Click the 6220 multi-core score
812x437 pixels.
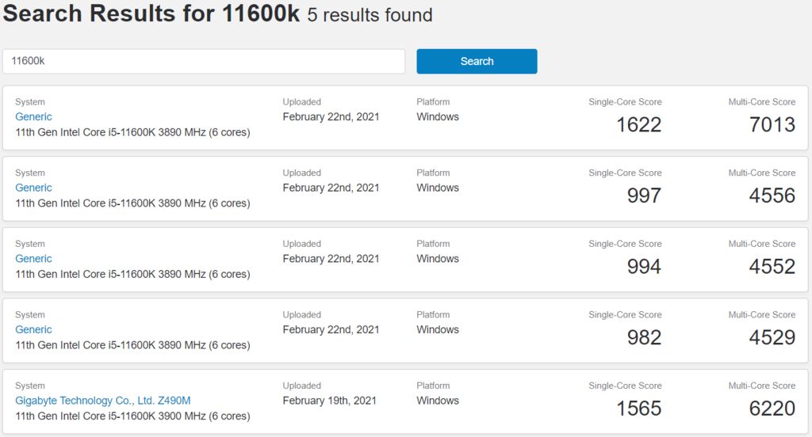coord(772,408)
